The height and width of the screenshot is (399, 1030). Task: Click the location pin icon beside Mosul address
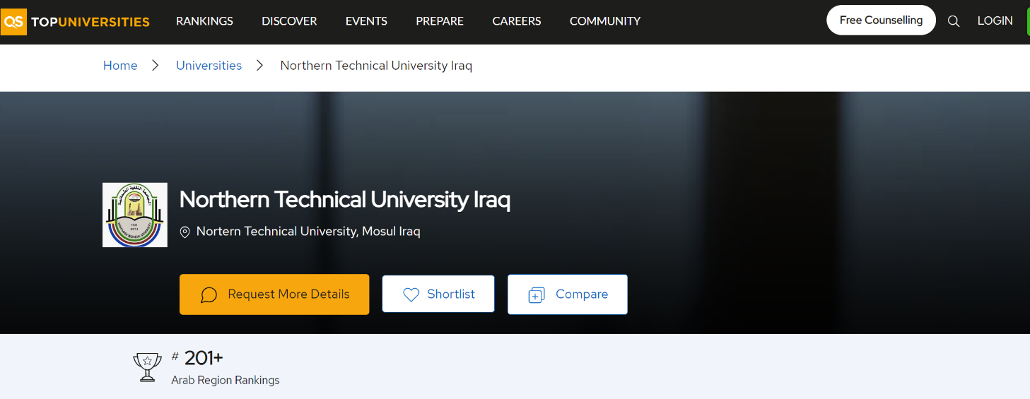click(185, 232)
